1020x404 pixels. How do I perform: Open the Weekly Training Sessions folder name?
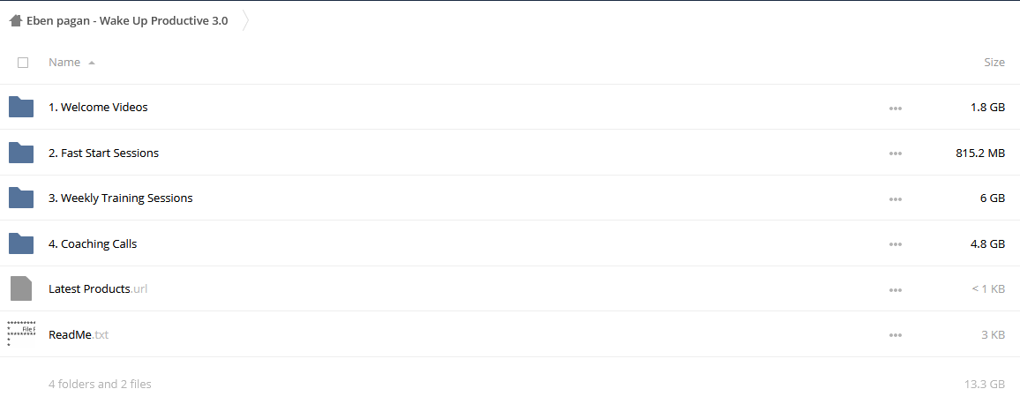120,198
